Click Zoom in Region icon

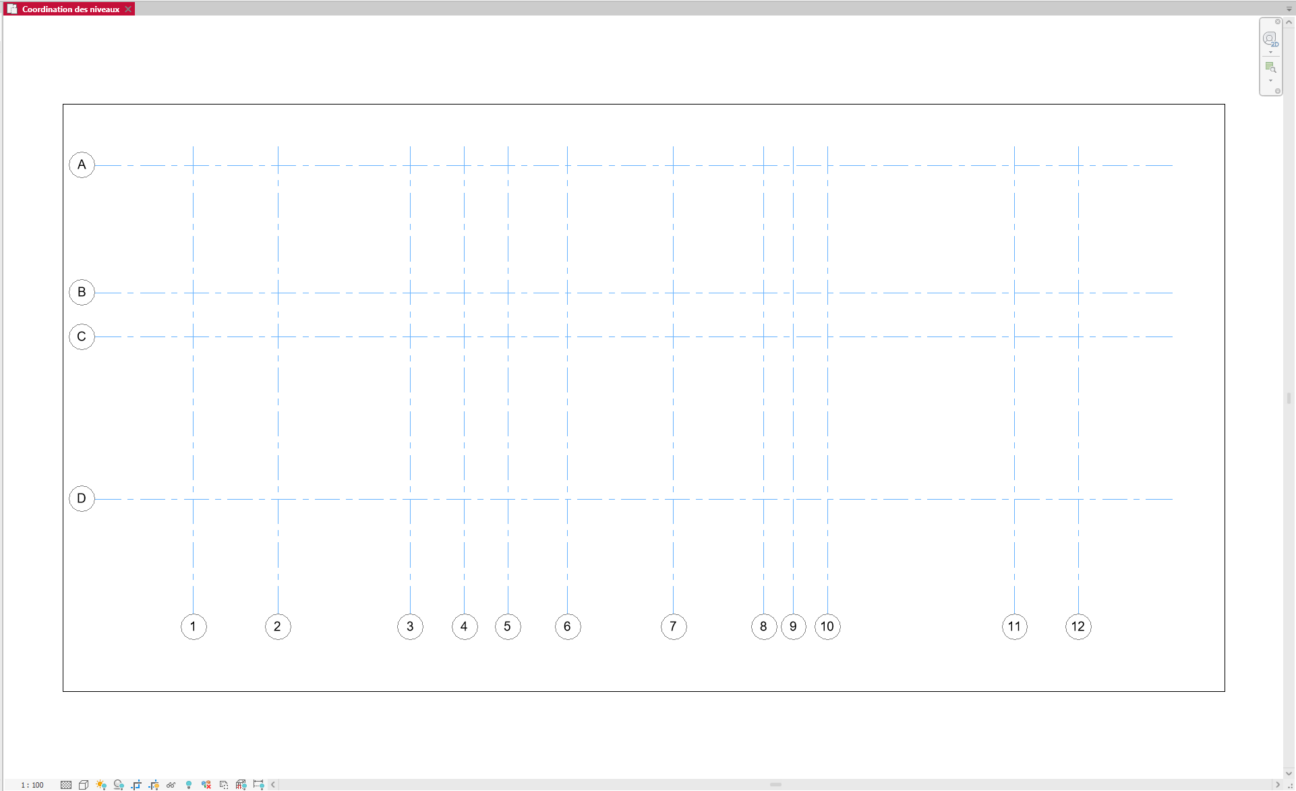[x=1270, y=67]
